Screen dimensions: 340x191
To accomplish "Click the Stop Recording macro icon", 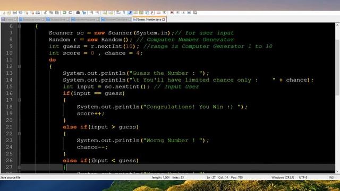I will pyautogui.click(x=178, y=13).
